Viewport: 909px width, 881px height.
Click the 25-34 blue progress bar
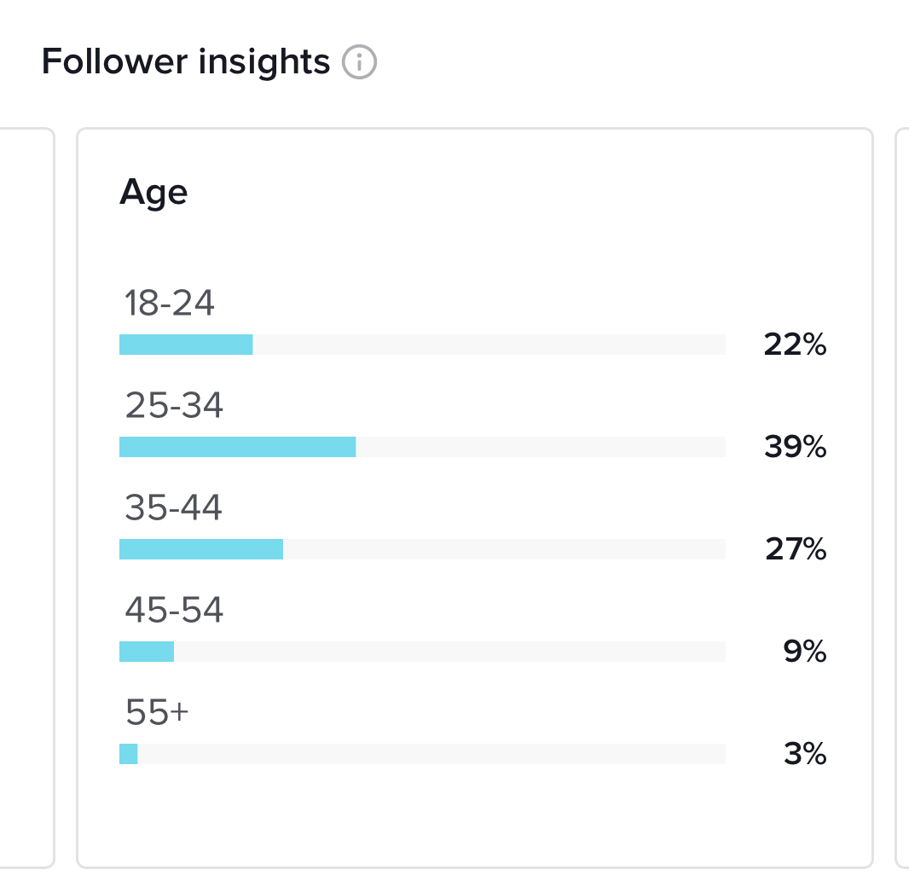pos(237,447)
